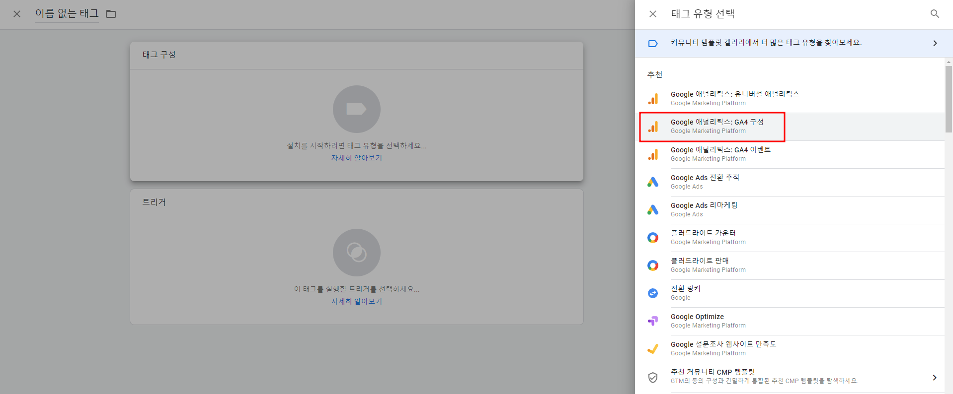Click Google Optimize purple icon

click(x=653, y=321)
